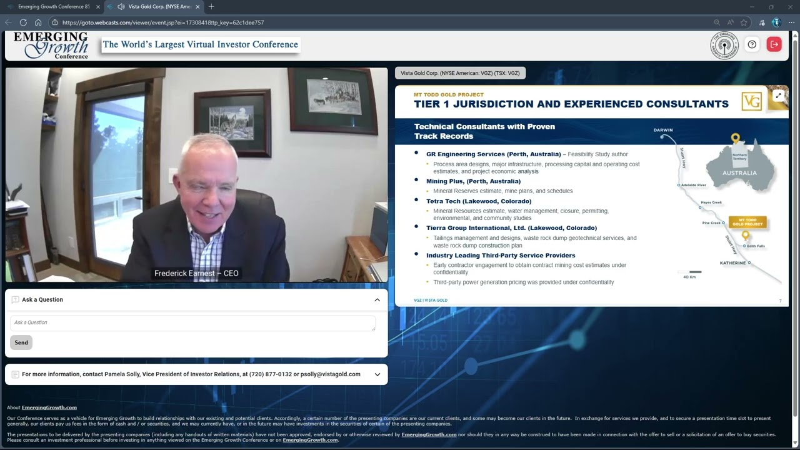Click the Emerging Growth Conference round seal logo
The image size is (800, 450).
[724, 46]
